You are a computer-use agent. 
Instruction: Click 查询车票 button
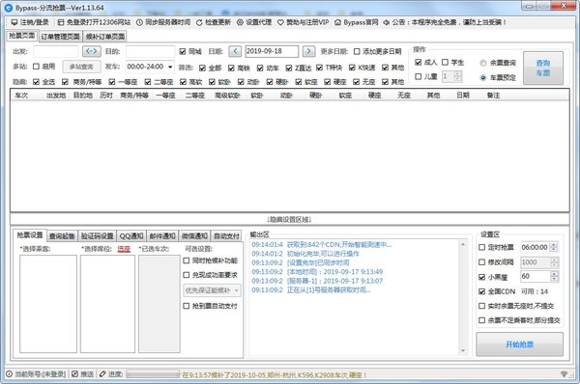pos(543,69)
